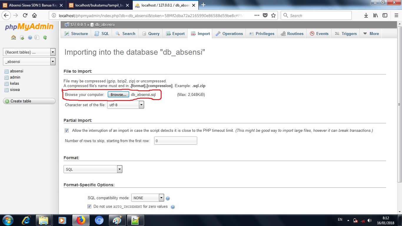Uncheck the import interruption allowance option
Screen dimensions: 402x226
pyautogui.click(x=67, y=130)
